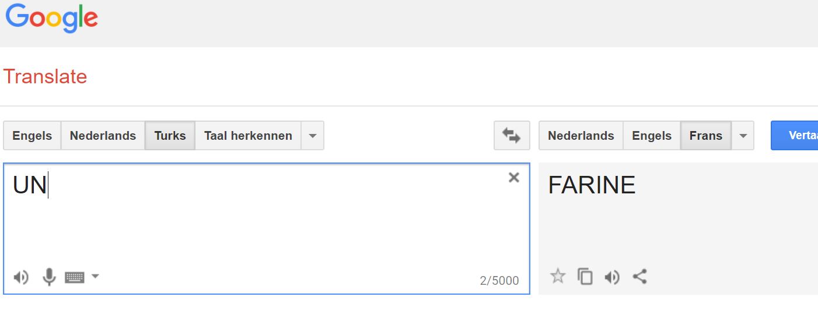Enable Taal herkennen language detection
The image size is (818, 325).
coord(248,136)
